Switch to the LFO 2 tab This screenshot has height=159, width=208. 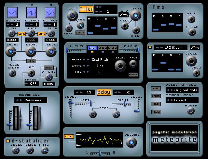[103, 48]
